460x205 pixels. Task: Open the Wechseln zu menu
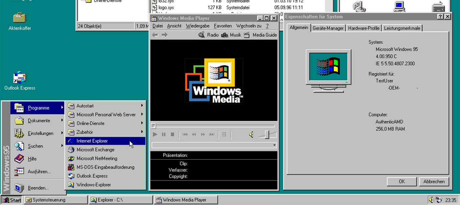coord(249,26)
